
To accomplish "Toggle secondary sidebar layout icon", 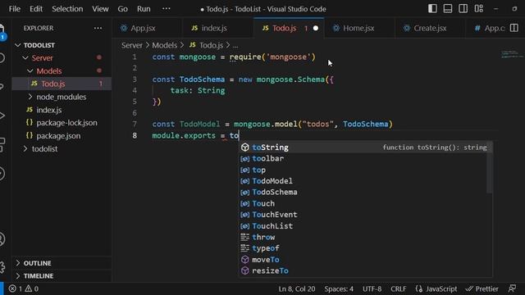I will 463,9.
